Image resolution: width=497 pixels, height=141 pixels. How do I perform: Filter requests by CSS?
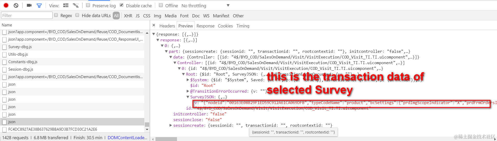(x=147, y=16)
